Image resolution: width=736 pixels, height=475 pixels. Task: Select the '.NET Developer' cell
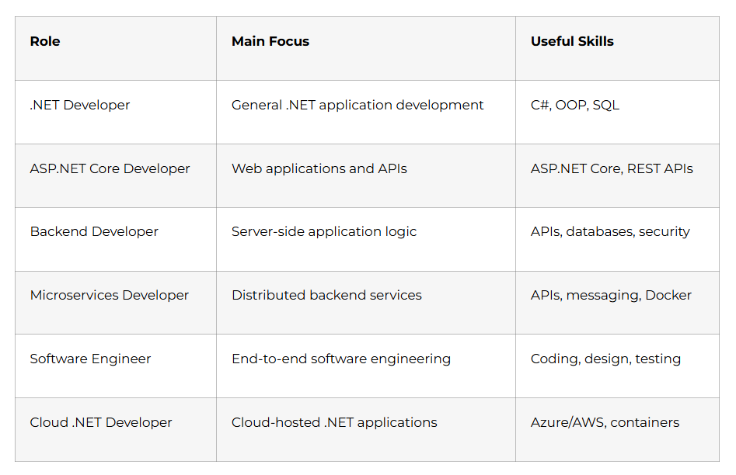click(x=116, y=112)
